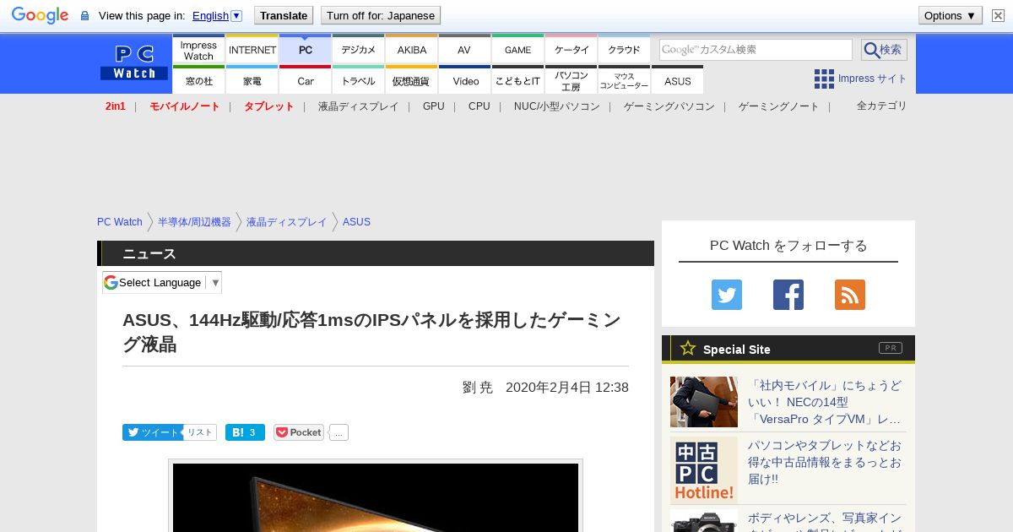
Task: Open the クラウド tab
Action: (x=624, y=49)
